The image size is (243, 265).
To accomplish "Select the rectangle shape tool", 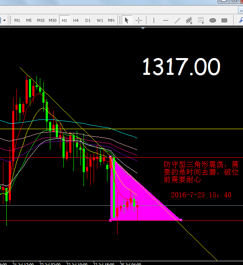I will pos(224,20).
